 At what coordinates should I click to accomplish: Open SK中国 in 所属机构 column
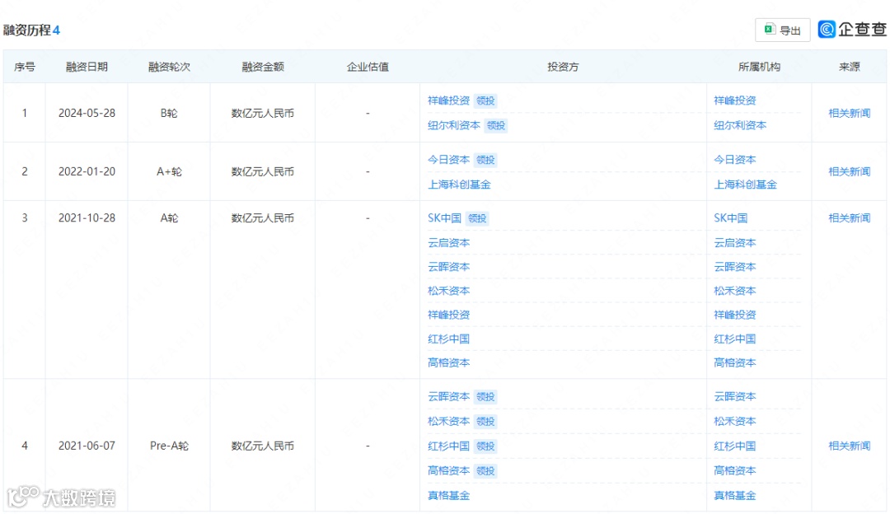730,217
